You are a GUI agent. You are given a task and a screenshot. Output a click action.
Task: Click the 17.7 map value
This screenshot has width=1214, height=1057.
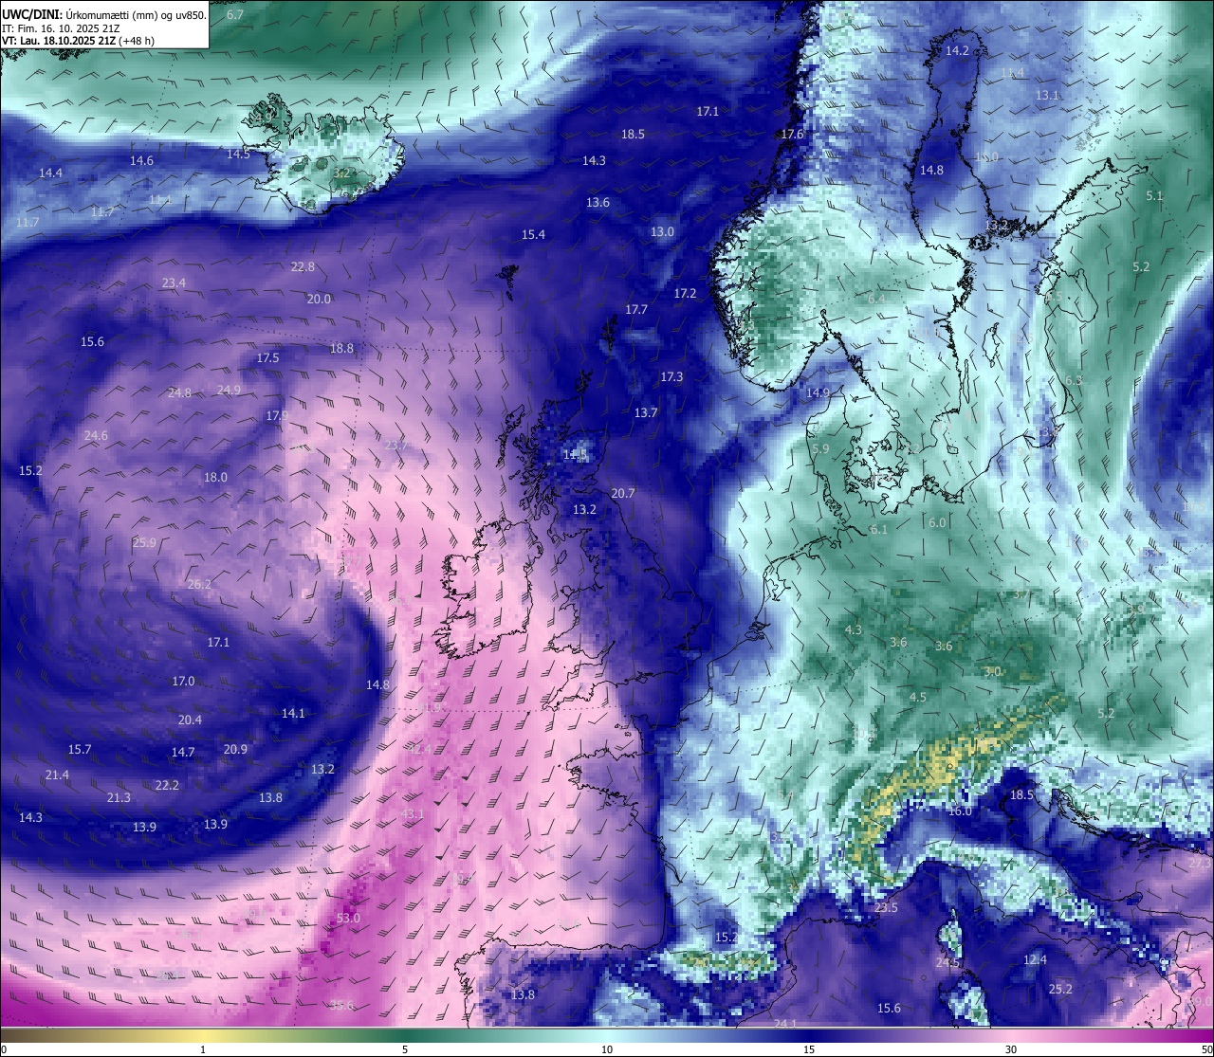[636, 309]
